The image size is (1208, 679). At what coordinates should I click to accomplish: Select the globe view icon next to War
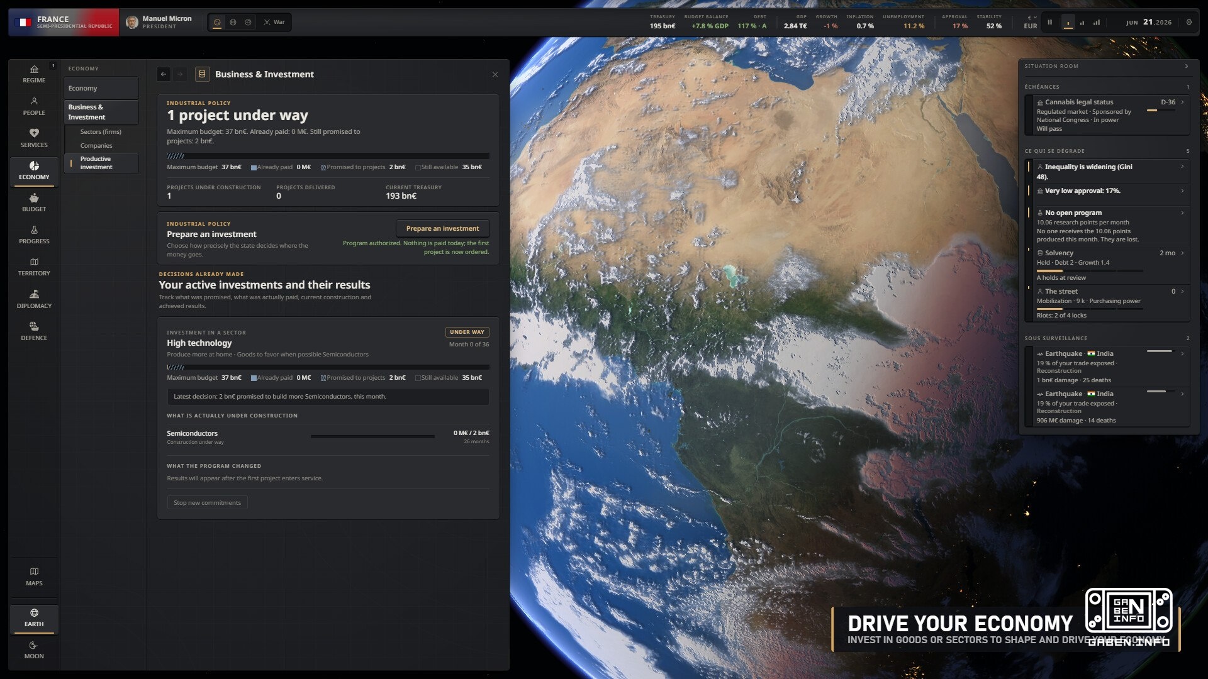click(x=248, y=22)
